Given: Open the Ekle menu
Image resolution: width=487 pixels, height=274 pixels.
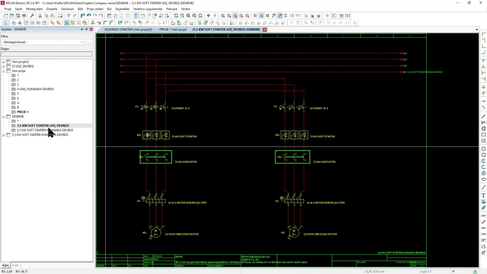Looking at the screenshot, I should [80, 9].
